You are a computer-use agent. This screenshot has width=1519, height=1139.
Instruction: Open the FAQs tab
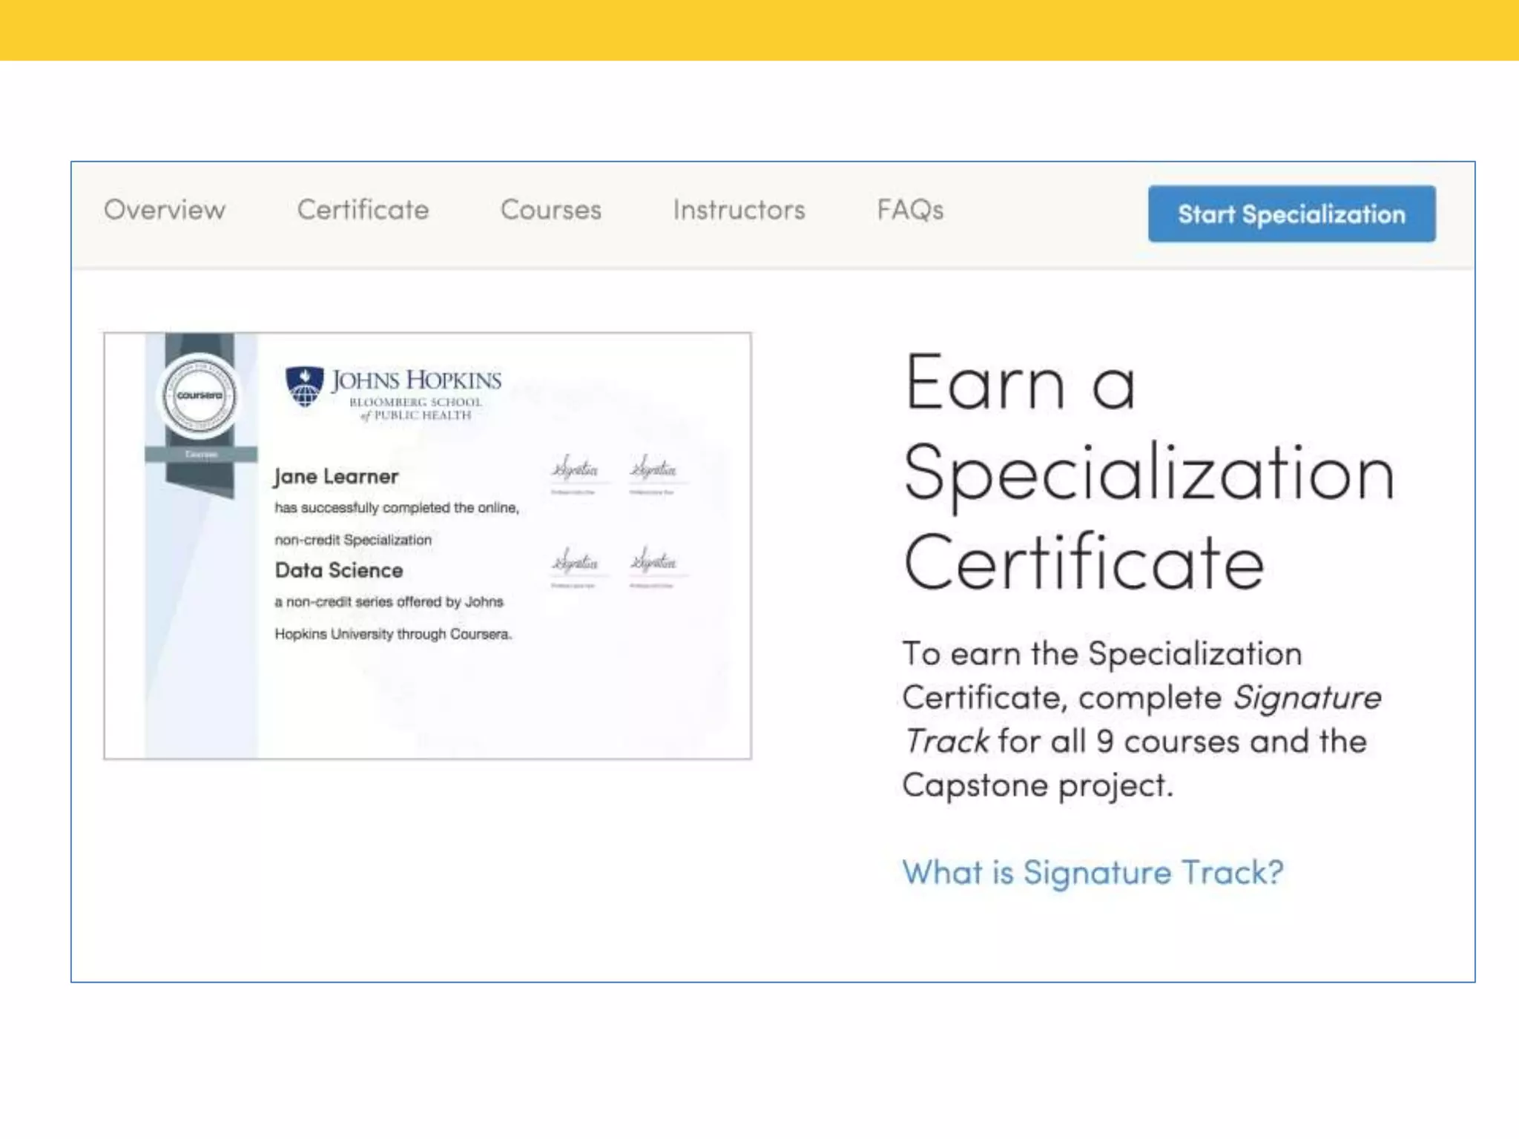pos(910,210)
